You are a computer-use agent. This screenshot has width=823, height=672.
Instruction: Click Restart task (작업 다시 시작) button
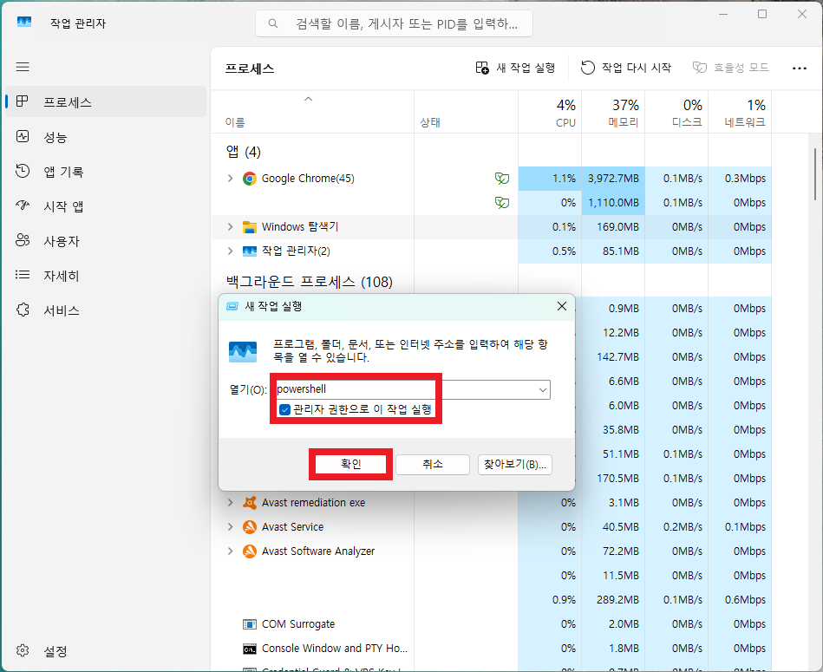625,68
